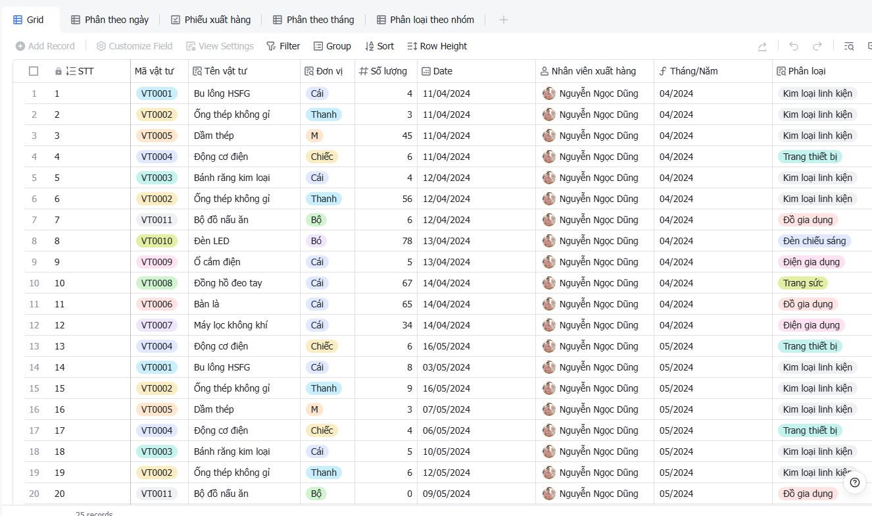Click the avatar of Nguyễn Ngọc Dũng in row 1
872x516 pixels.
pos(549,93)
